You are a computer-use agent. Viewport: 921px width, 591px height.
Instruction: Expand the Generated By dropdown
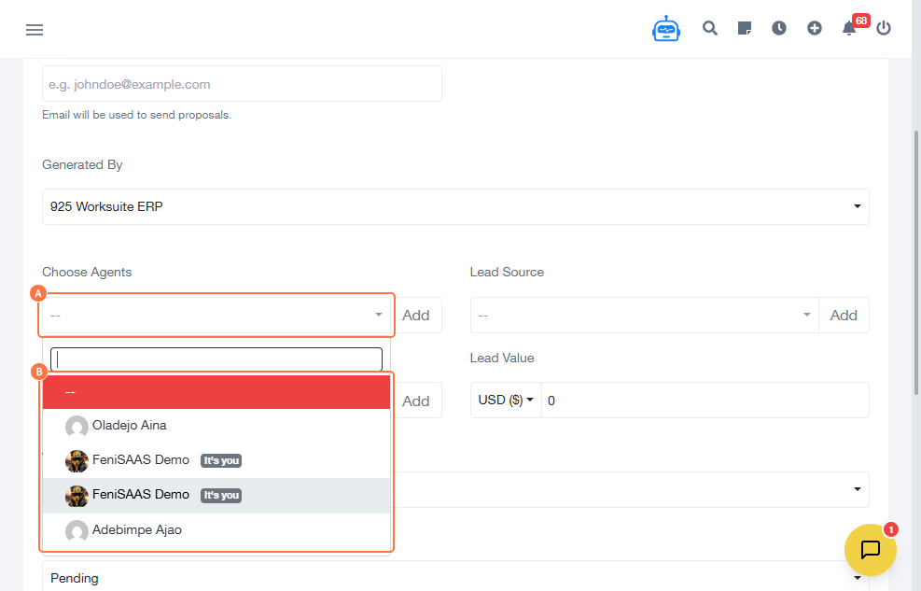click(455, 206)
